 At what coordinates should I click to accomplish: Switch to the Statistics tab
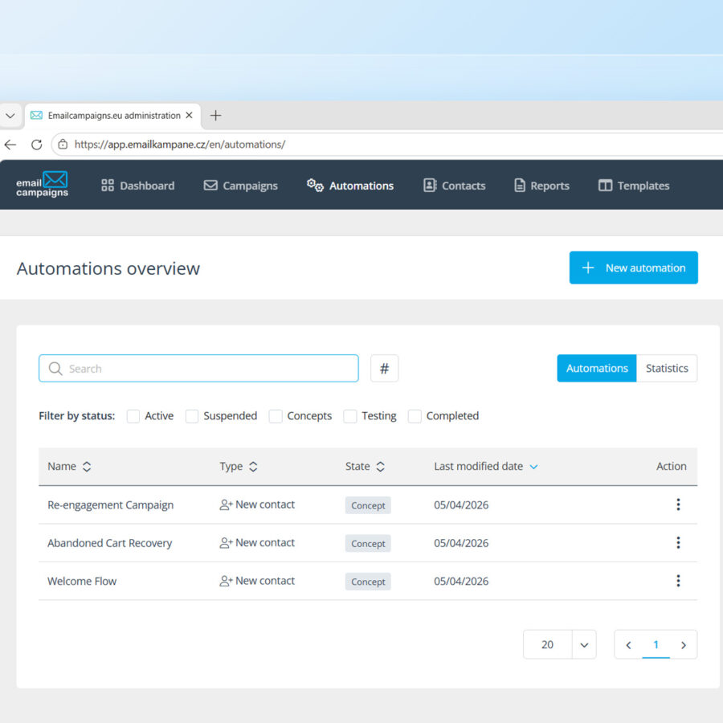[666, 368]
